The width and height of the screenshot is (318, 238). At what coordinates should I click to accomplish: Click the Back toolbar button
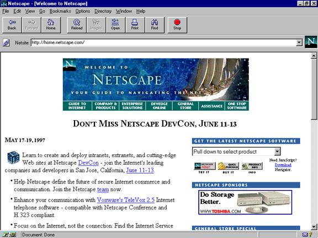point(12,25)
